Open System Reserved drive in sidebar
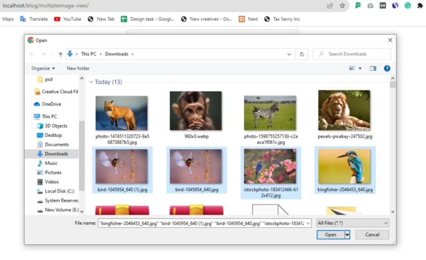 click(x=58, y=200)
